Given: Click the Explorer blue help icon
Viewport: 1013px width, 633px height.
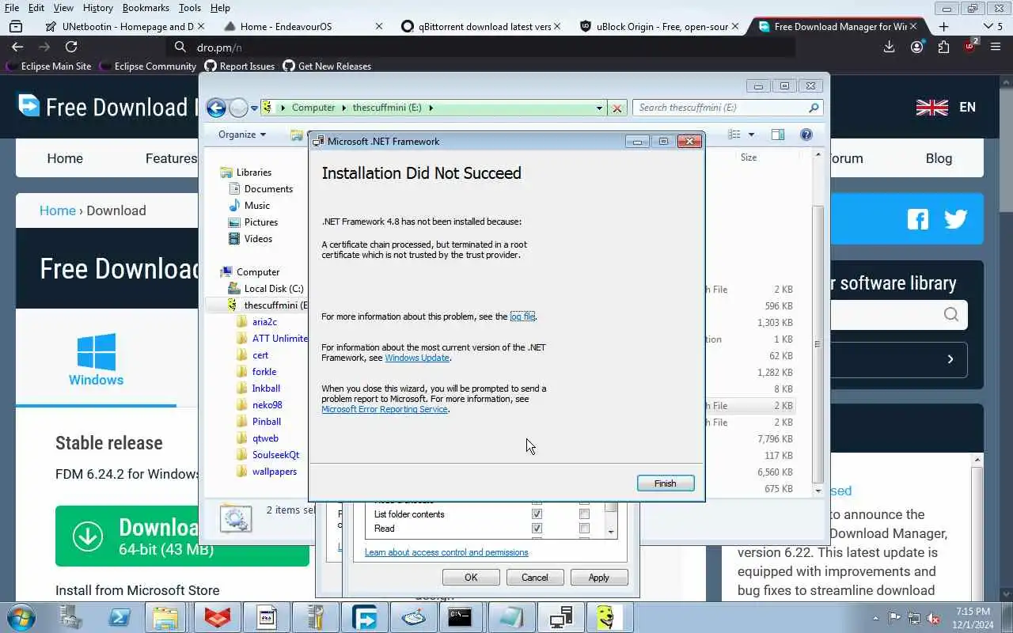Looking at the screenshot, I should click(x=806, y=135).
